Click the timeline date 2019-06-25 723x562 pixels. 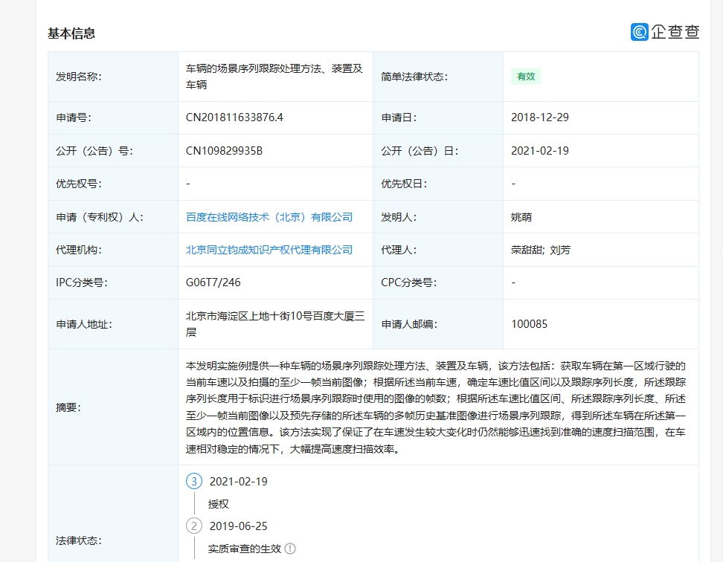tap(238, 526)
